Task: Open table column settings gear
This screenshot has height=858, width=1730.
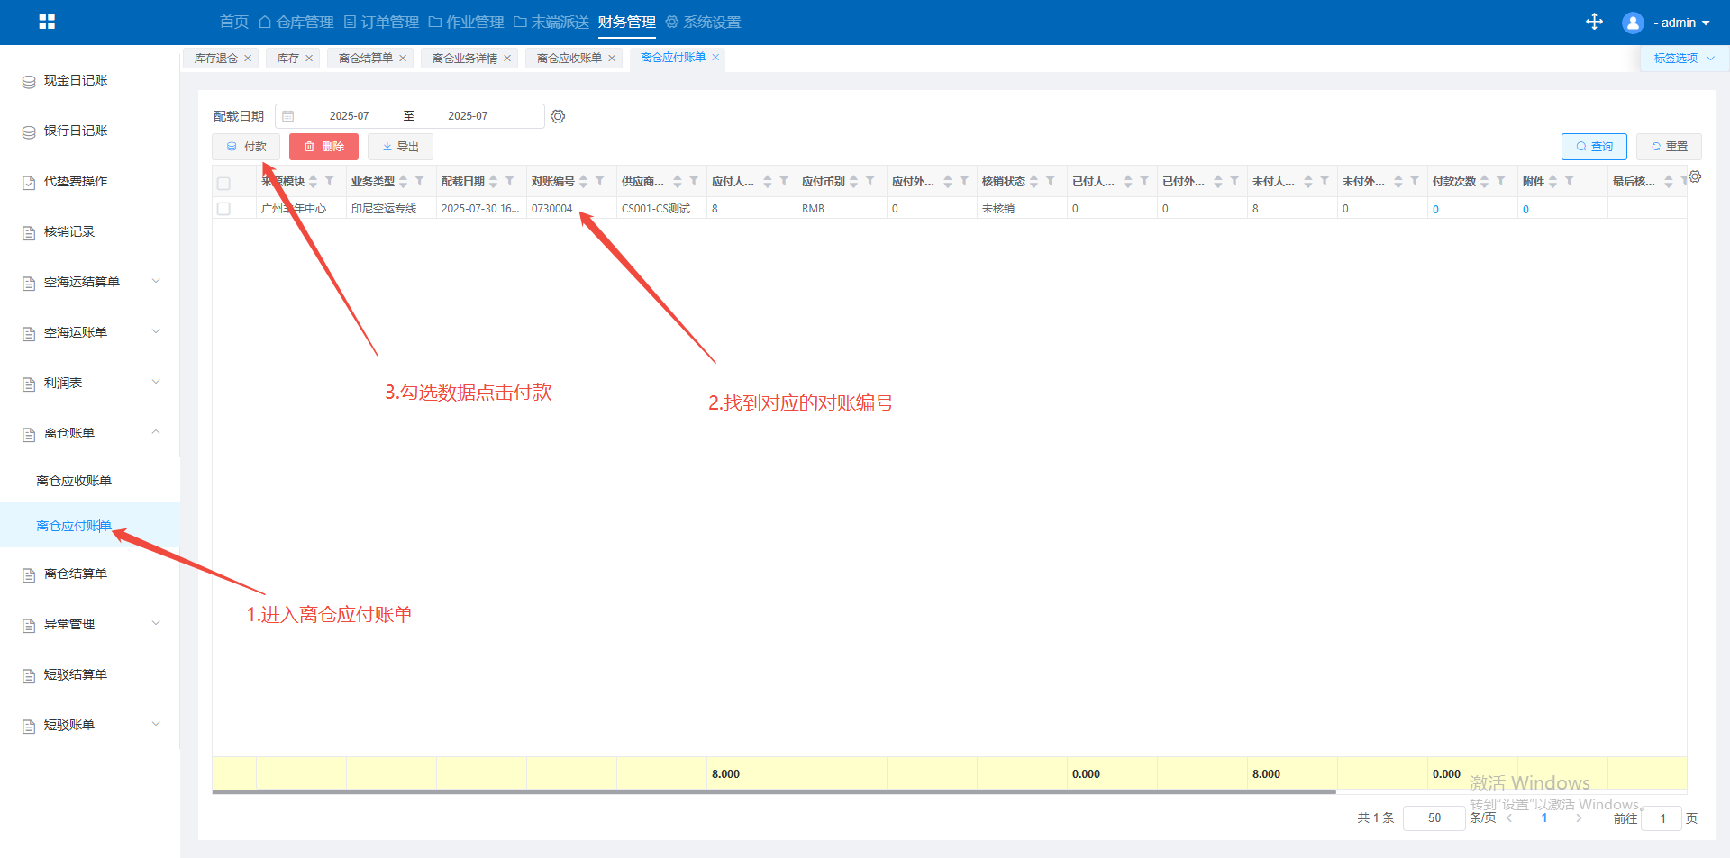Action: click(x=1695, y=176)
